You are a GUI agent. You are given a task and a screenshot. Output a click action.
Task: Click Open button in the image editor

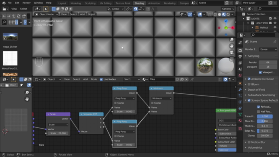[x=11, y=85]
